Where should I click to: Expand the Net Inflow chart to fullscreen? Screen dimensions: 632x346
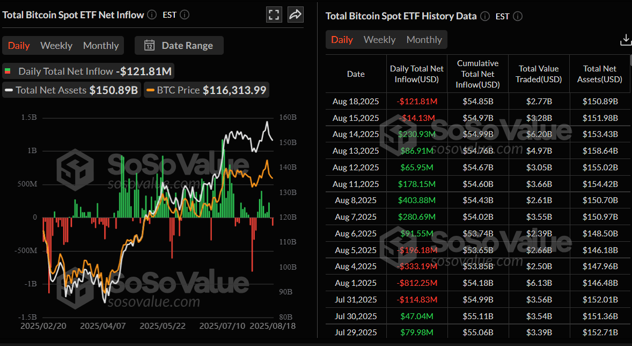(274, 15)
